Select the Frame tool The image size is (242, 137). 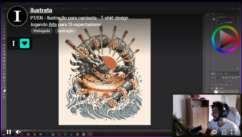click(x=4, y=32)
